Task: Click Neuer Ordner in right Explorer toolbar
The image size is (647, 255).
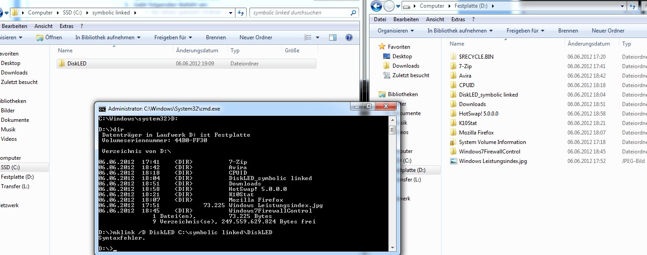Action: point(608,31)
